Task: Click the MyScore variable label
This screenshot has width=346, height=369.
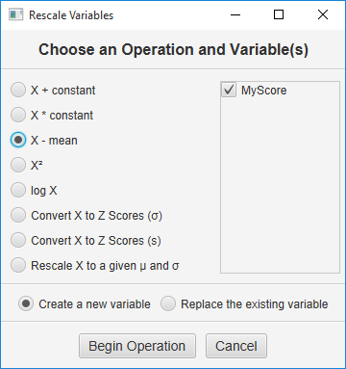Action: 264,91
